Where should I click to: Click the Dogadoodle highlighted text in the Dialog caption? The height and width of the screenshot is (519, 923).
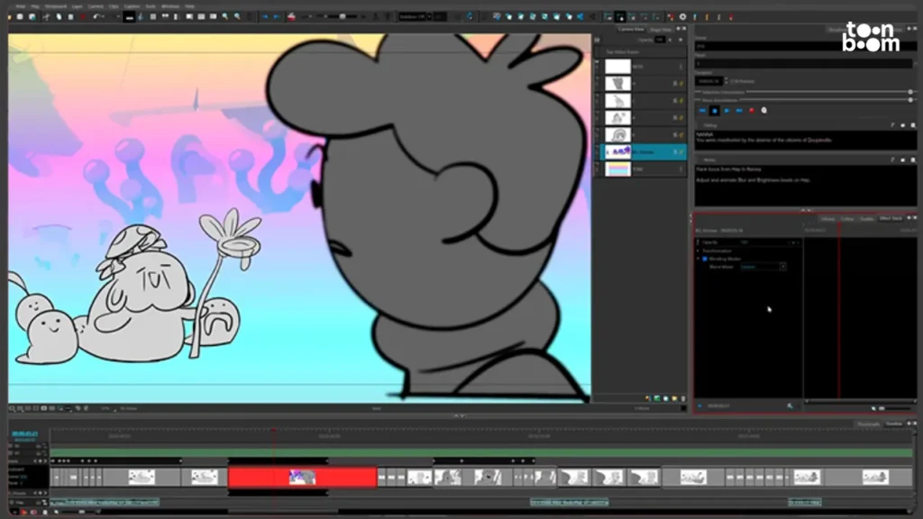pyautogui.click(x=819, y=140)
